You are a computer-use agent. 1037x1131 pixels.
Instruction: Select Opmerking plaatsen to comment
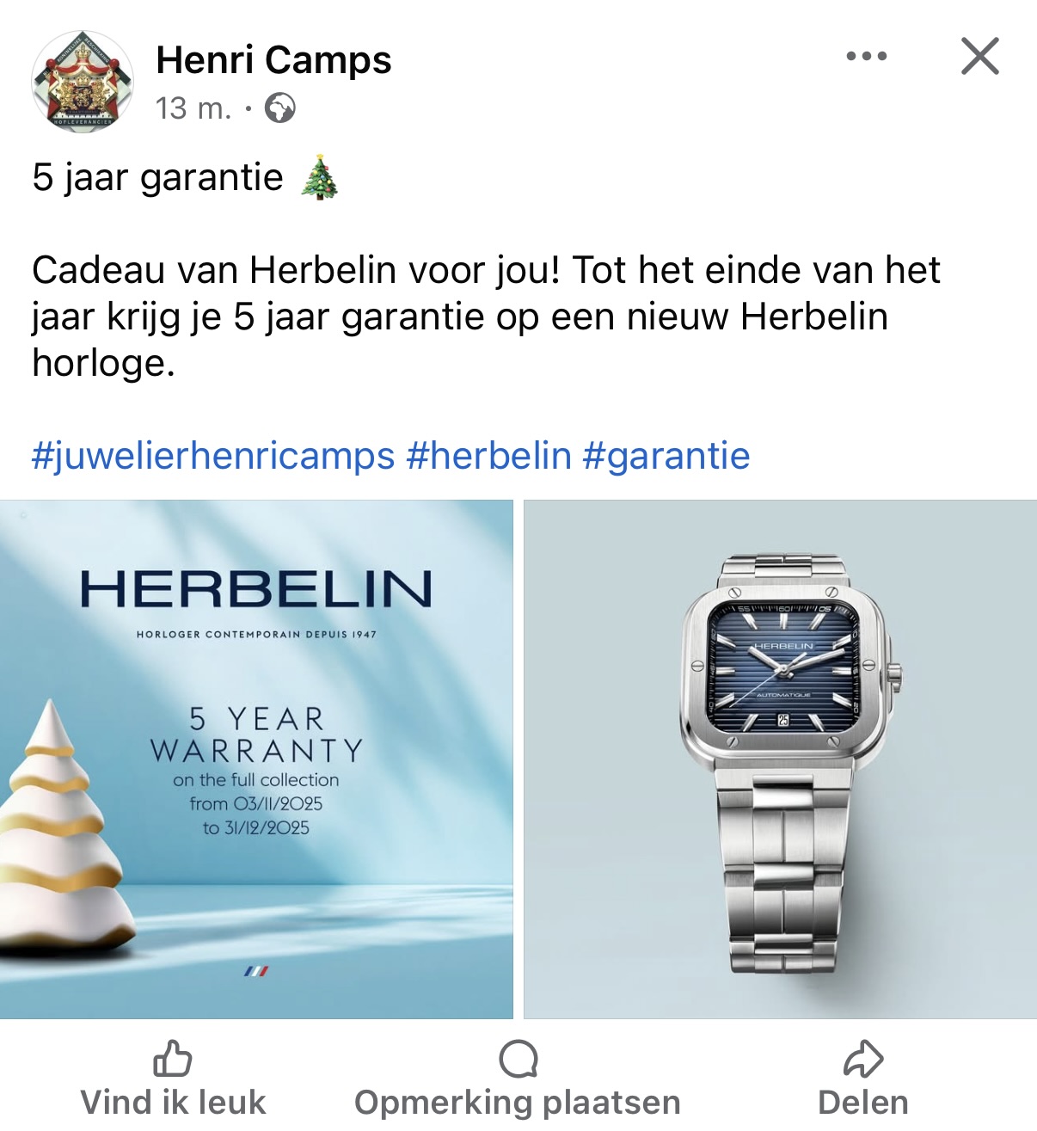click(518, 1102)
